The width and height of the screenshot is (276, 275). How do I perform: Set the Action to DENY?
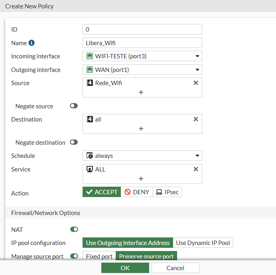pos(136,192)
